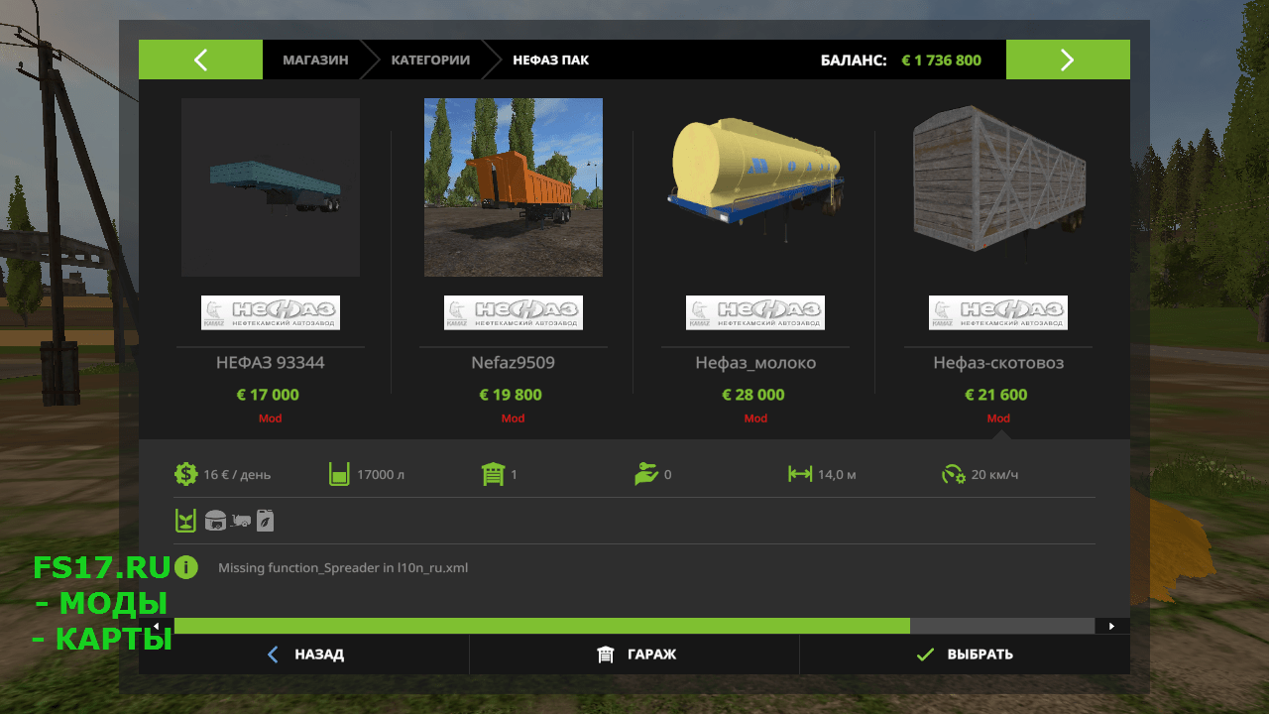Viewport: 1269px width, 714px height.
Task: Click НАЗАД back button
Action: point(304,654)
